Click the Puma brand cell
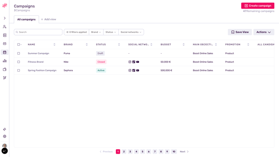279x157 pixels. point(67,53)
